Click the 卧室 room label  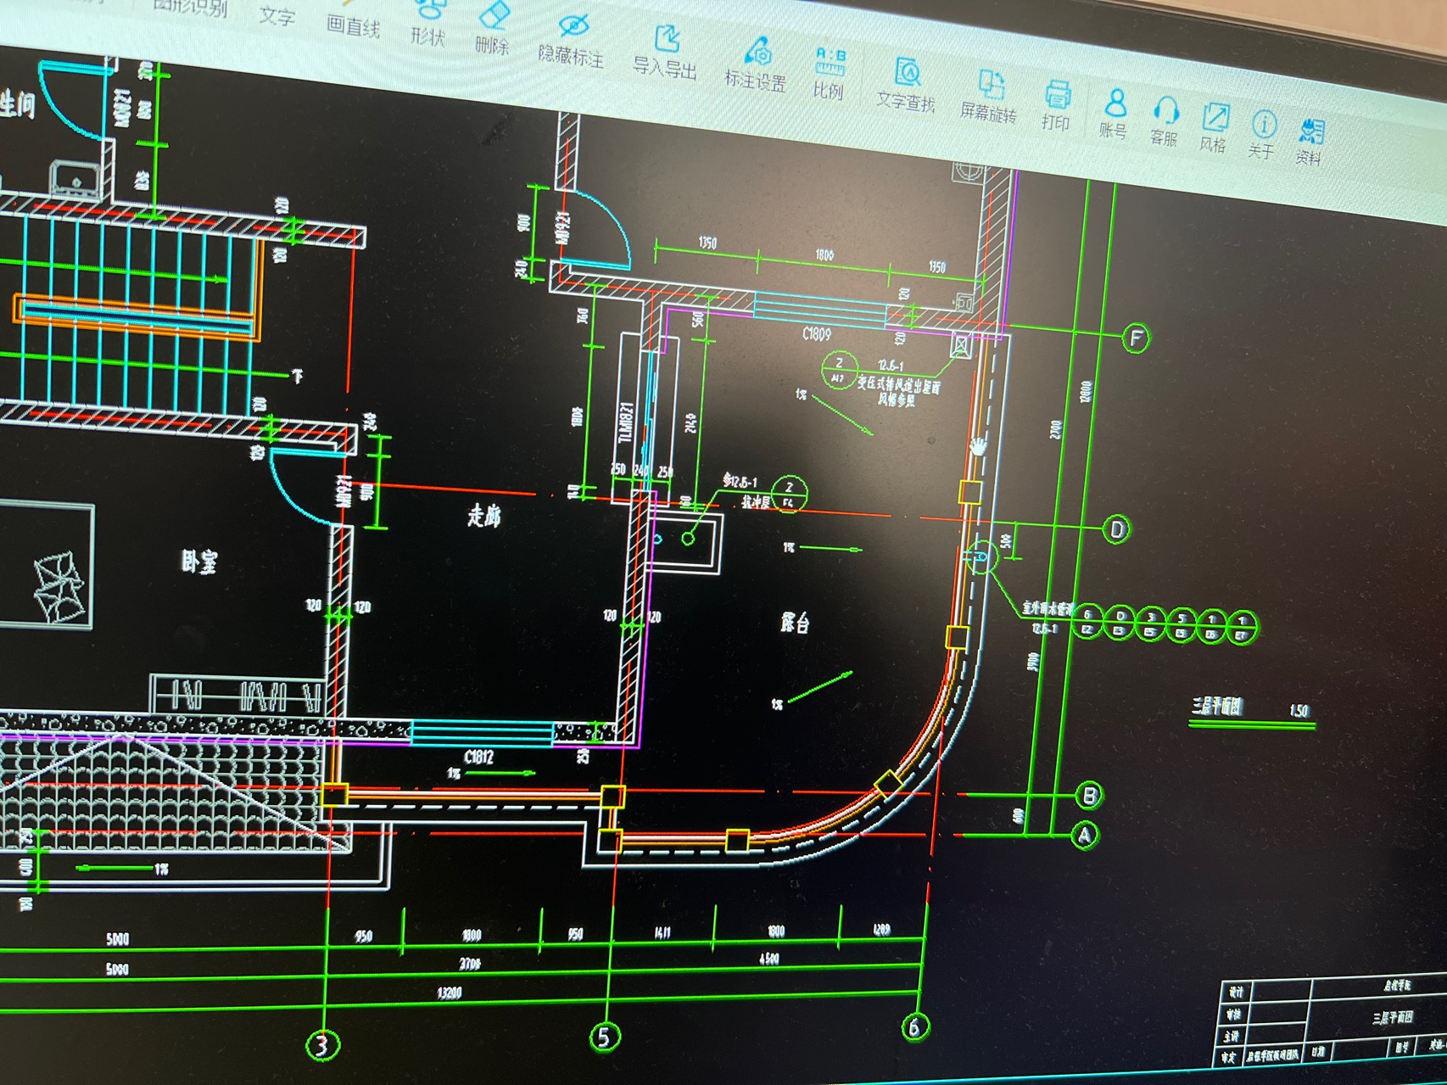tap(199, 561)
